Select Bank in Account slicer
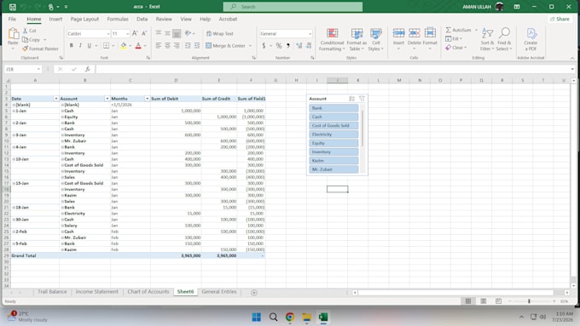 (333, 108)
